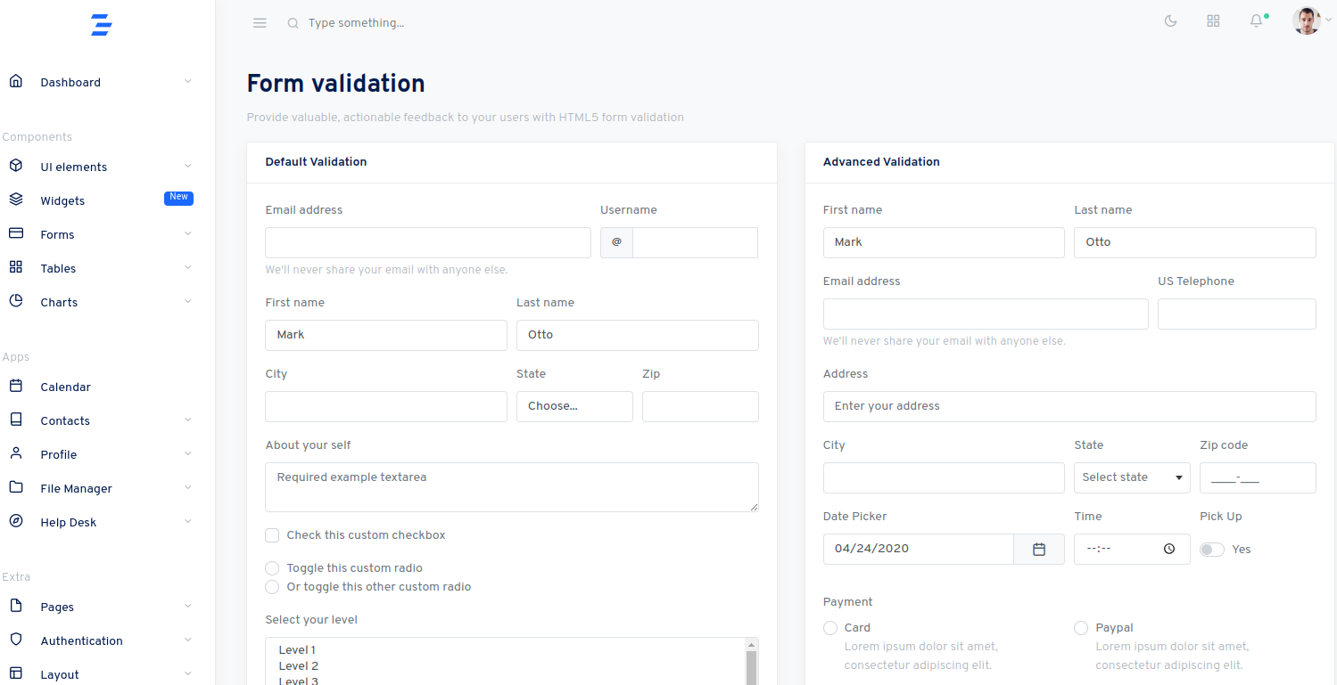1337x685 pixels.
Task: Open notifications bell icon
Action: [1256, 21]
